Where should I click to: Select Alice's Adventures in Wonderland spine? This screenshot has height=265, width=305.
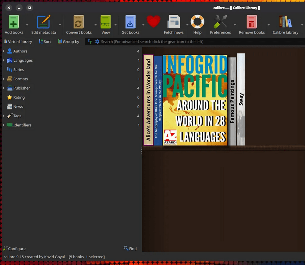tap(148, 100)
